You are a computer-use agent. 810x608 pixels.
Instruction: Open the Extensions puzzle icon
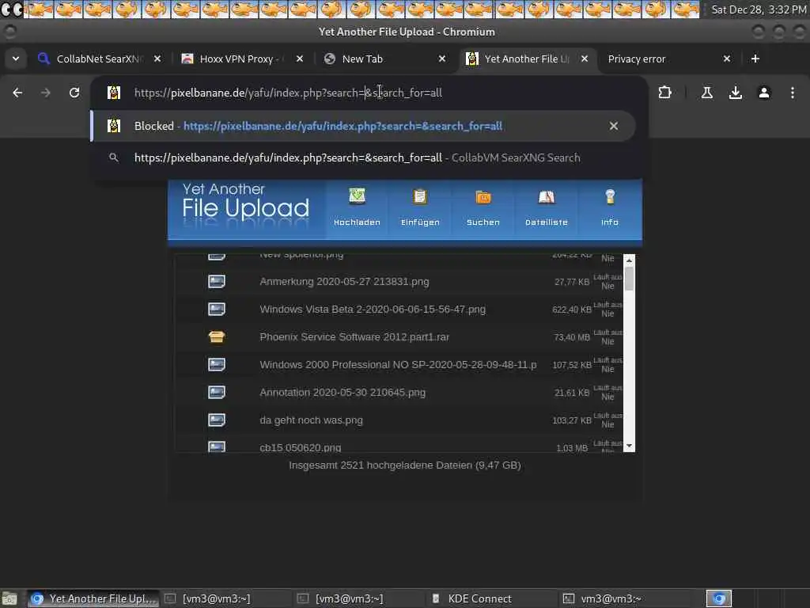[664, 93]
